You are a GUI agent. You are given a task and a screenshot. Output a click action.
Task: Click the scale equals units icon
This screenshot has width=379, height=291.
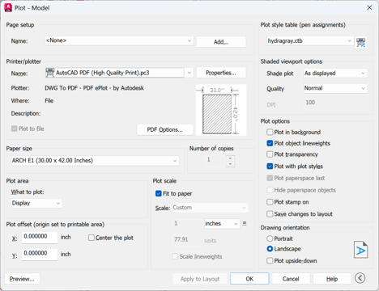click(x=245, y=223)
